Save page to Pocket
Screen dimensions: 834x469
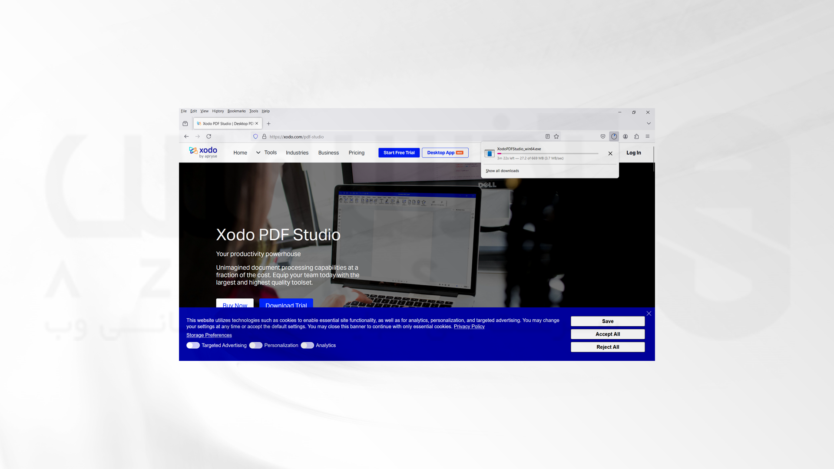(603, 136)
